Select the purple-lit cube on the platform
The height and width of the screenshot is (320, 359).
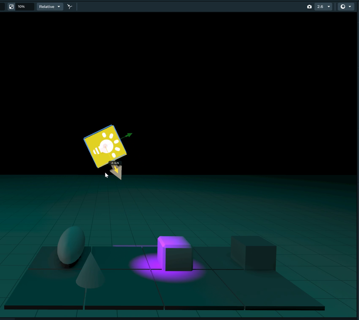tap(175, 254)
